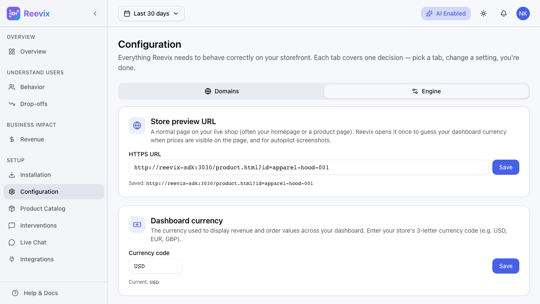The image size is (540, 304).
Task: Click the Product Catalog box icon
Action: 12,209
